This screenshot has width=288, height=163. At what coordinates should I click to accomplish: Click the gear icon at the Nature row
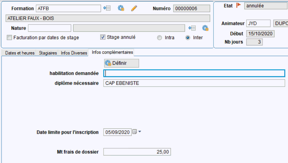coord(205,28)
